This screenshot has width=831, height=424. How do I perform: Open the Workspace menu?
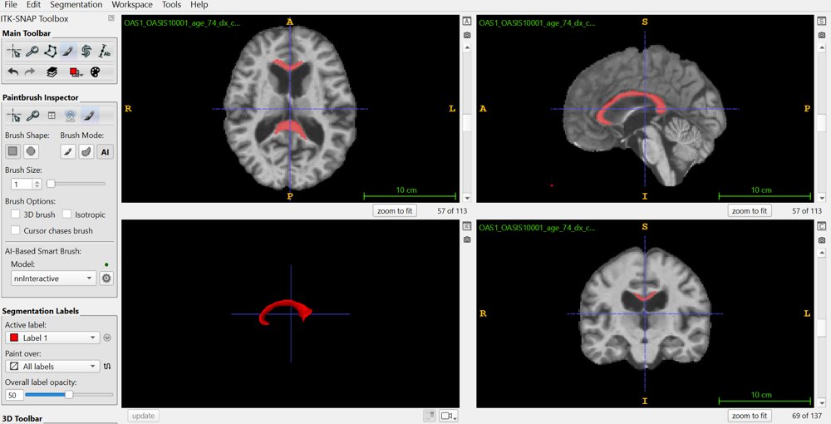click(132, 5)
